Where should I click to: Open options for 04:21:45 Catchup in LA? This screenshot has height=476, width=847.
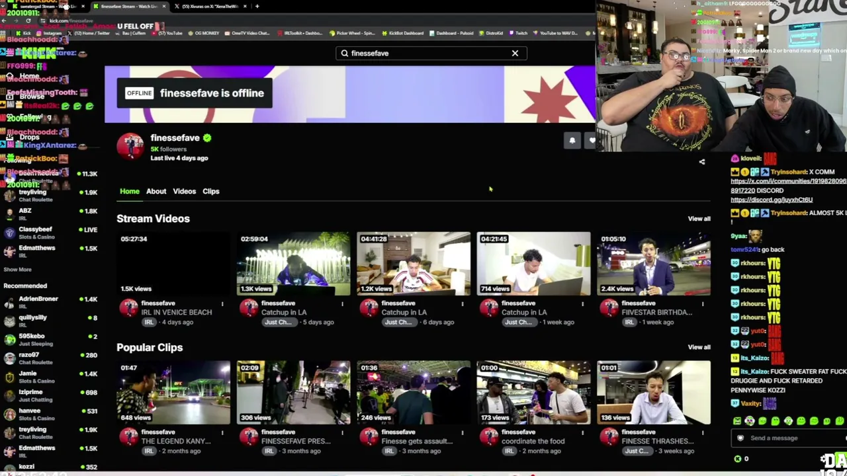582,304
